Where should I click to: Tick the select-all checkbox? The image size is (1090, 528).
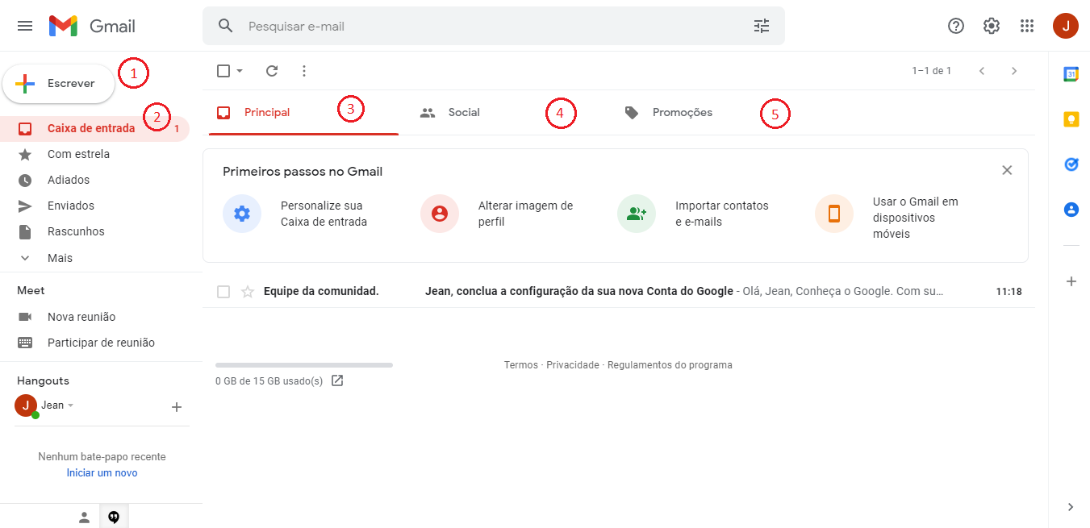pyautogui.click(x=223, y=71)
